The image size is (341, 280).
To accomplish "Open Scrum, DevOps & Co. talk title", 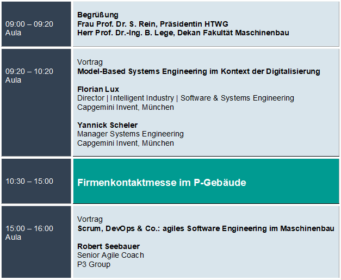I will pos(206,228).
